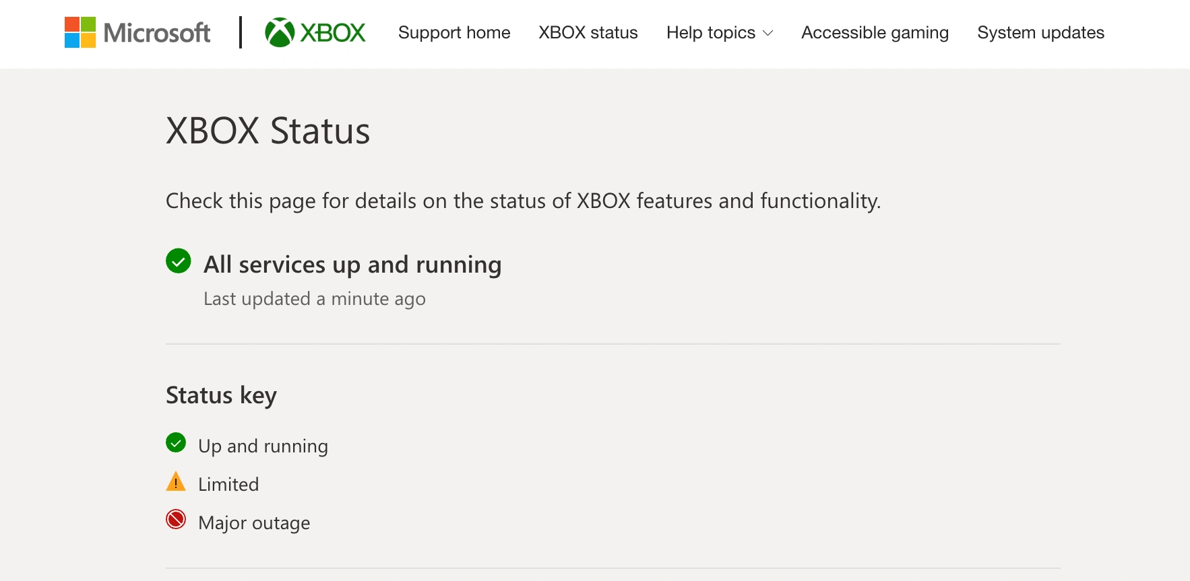Image resolution: width=1190 pixels, height=581 pixels.
Task: Open the XBOX status nav link
Action: [588, 32]
